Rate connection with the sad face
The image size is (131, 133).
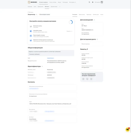click(x=83, y=79)
